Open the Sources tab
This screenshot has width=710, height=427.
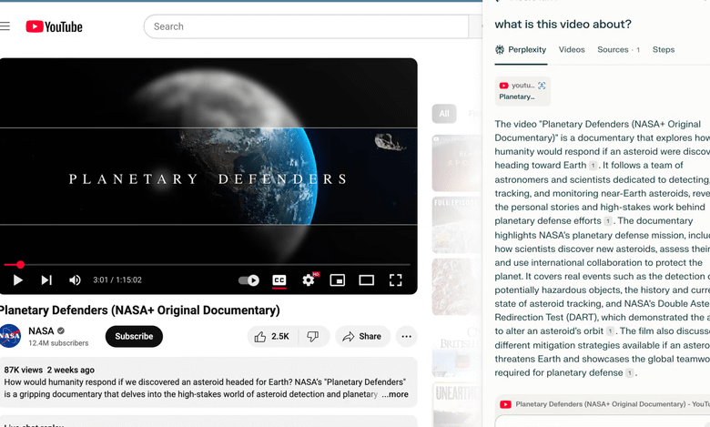pos(618,50)
